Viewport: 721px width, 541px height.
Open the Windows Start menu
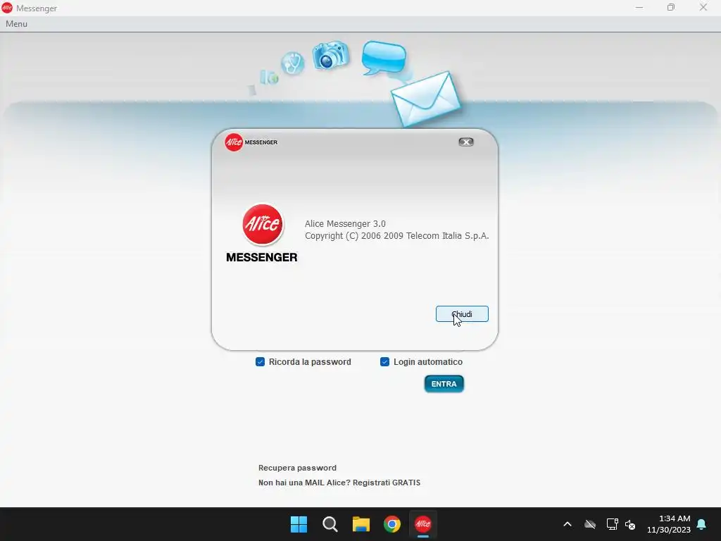tap(299, 524)
